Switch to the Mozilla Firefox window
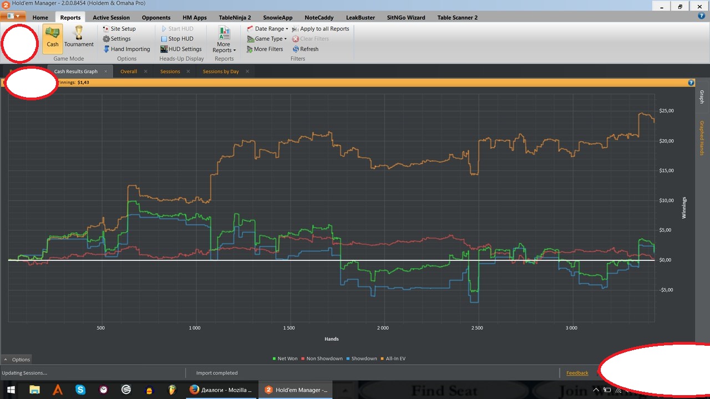 click(x=221, y=390)
